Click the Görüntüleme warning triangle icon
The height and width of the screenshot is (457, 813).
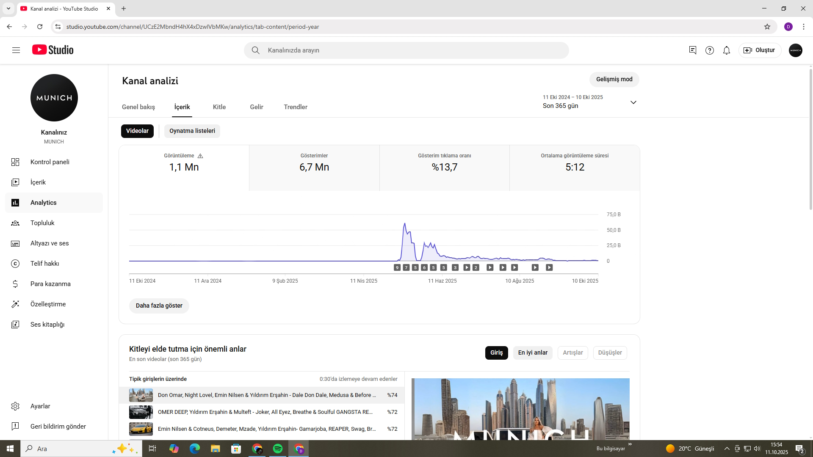coord(200,156)
